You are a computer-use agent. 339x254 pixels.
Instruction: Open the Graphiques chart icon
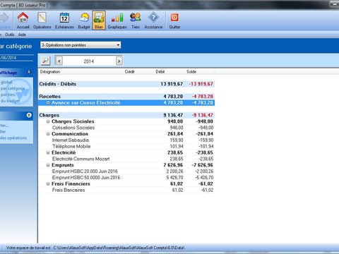click(117, 20)
